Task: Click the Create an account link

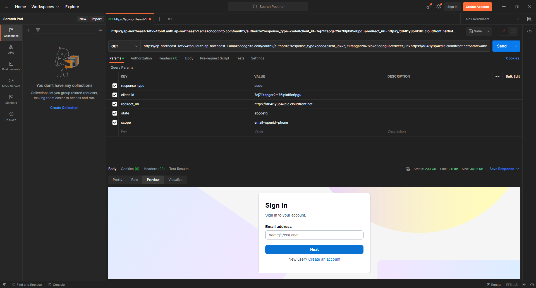Action: click(324, 259)
